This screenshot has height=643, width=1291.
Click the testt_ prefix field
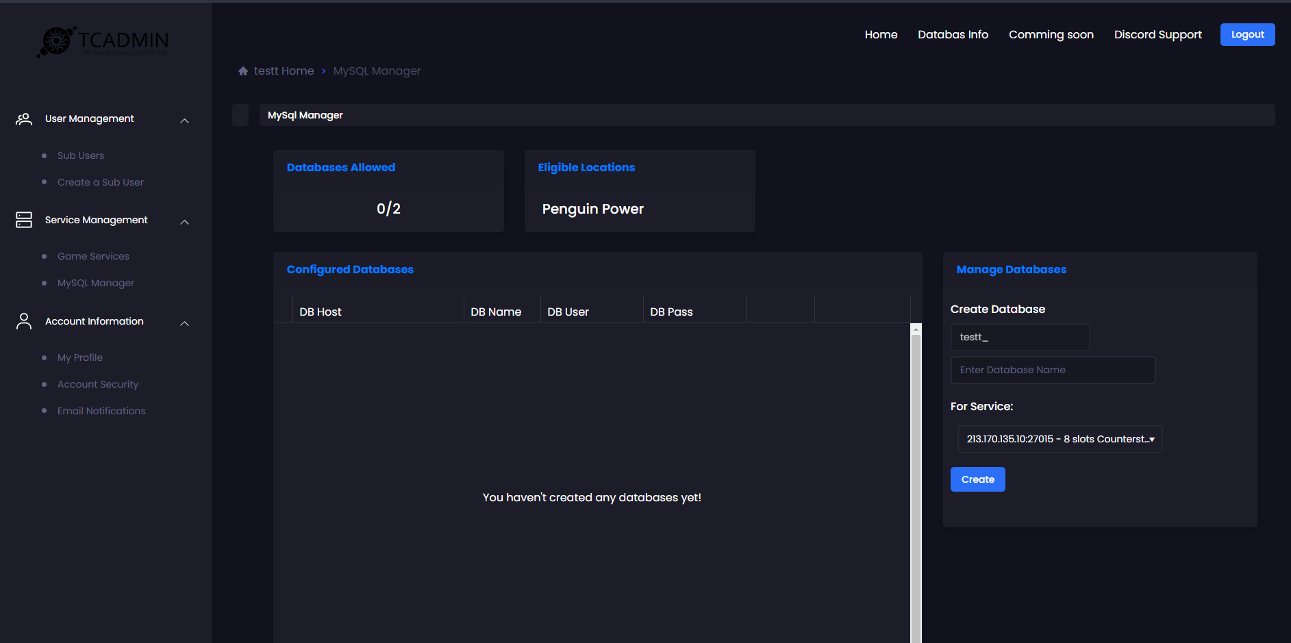pyautogui.click(x=1020, y=337)
